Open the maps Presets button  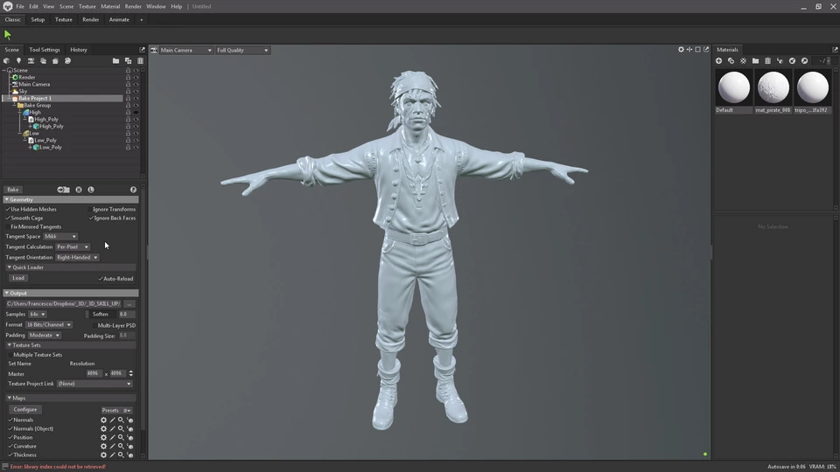(115, 411)
